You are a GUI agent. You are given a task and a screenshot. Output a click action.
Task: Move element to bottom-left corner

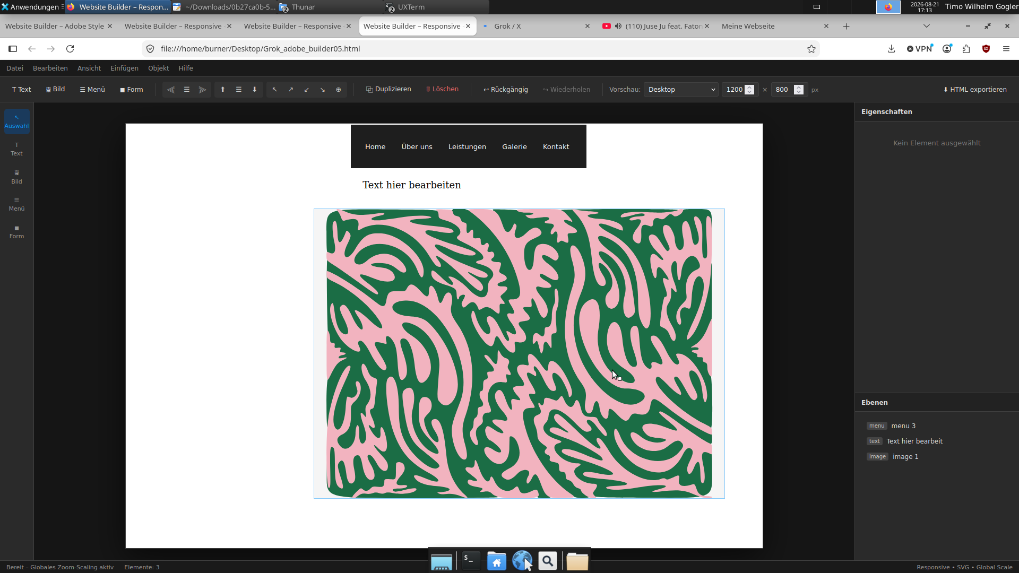click(307, 90)
